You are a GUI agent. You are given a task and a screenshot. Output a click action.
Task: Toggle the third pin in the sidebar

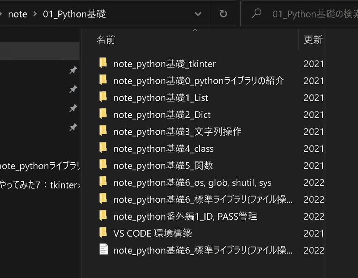pos(73,108)
